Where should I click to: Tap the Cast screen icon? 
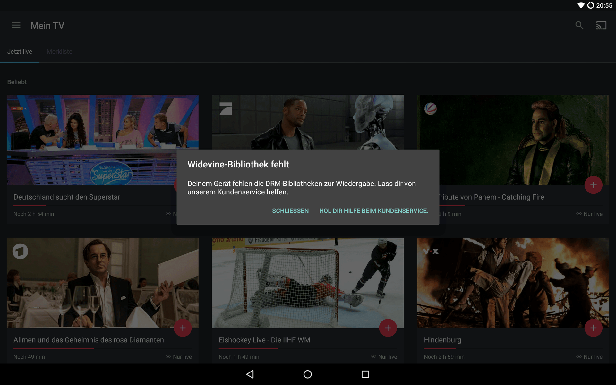coord(601,25)
